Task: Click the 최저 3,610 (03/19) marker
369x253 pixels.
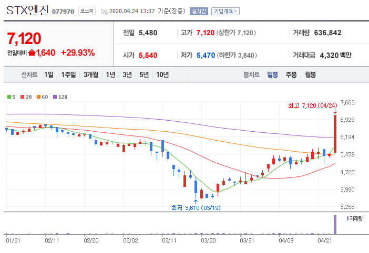Action: 196,208
